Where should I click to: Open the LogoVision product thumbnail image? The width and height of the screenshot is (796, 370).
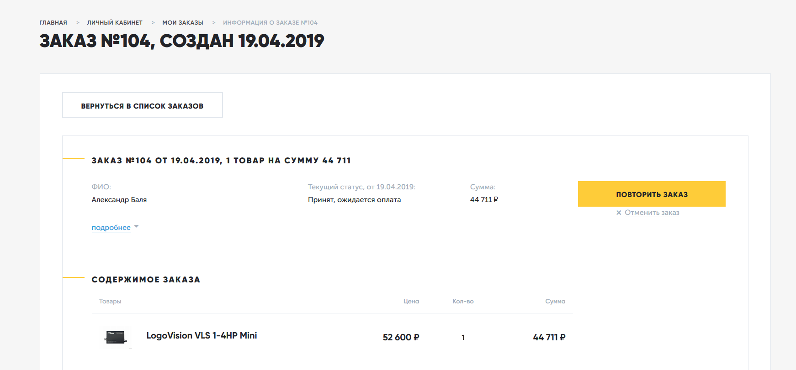tap(116, 337)
